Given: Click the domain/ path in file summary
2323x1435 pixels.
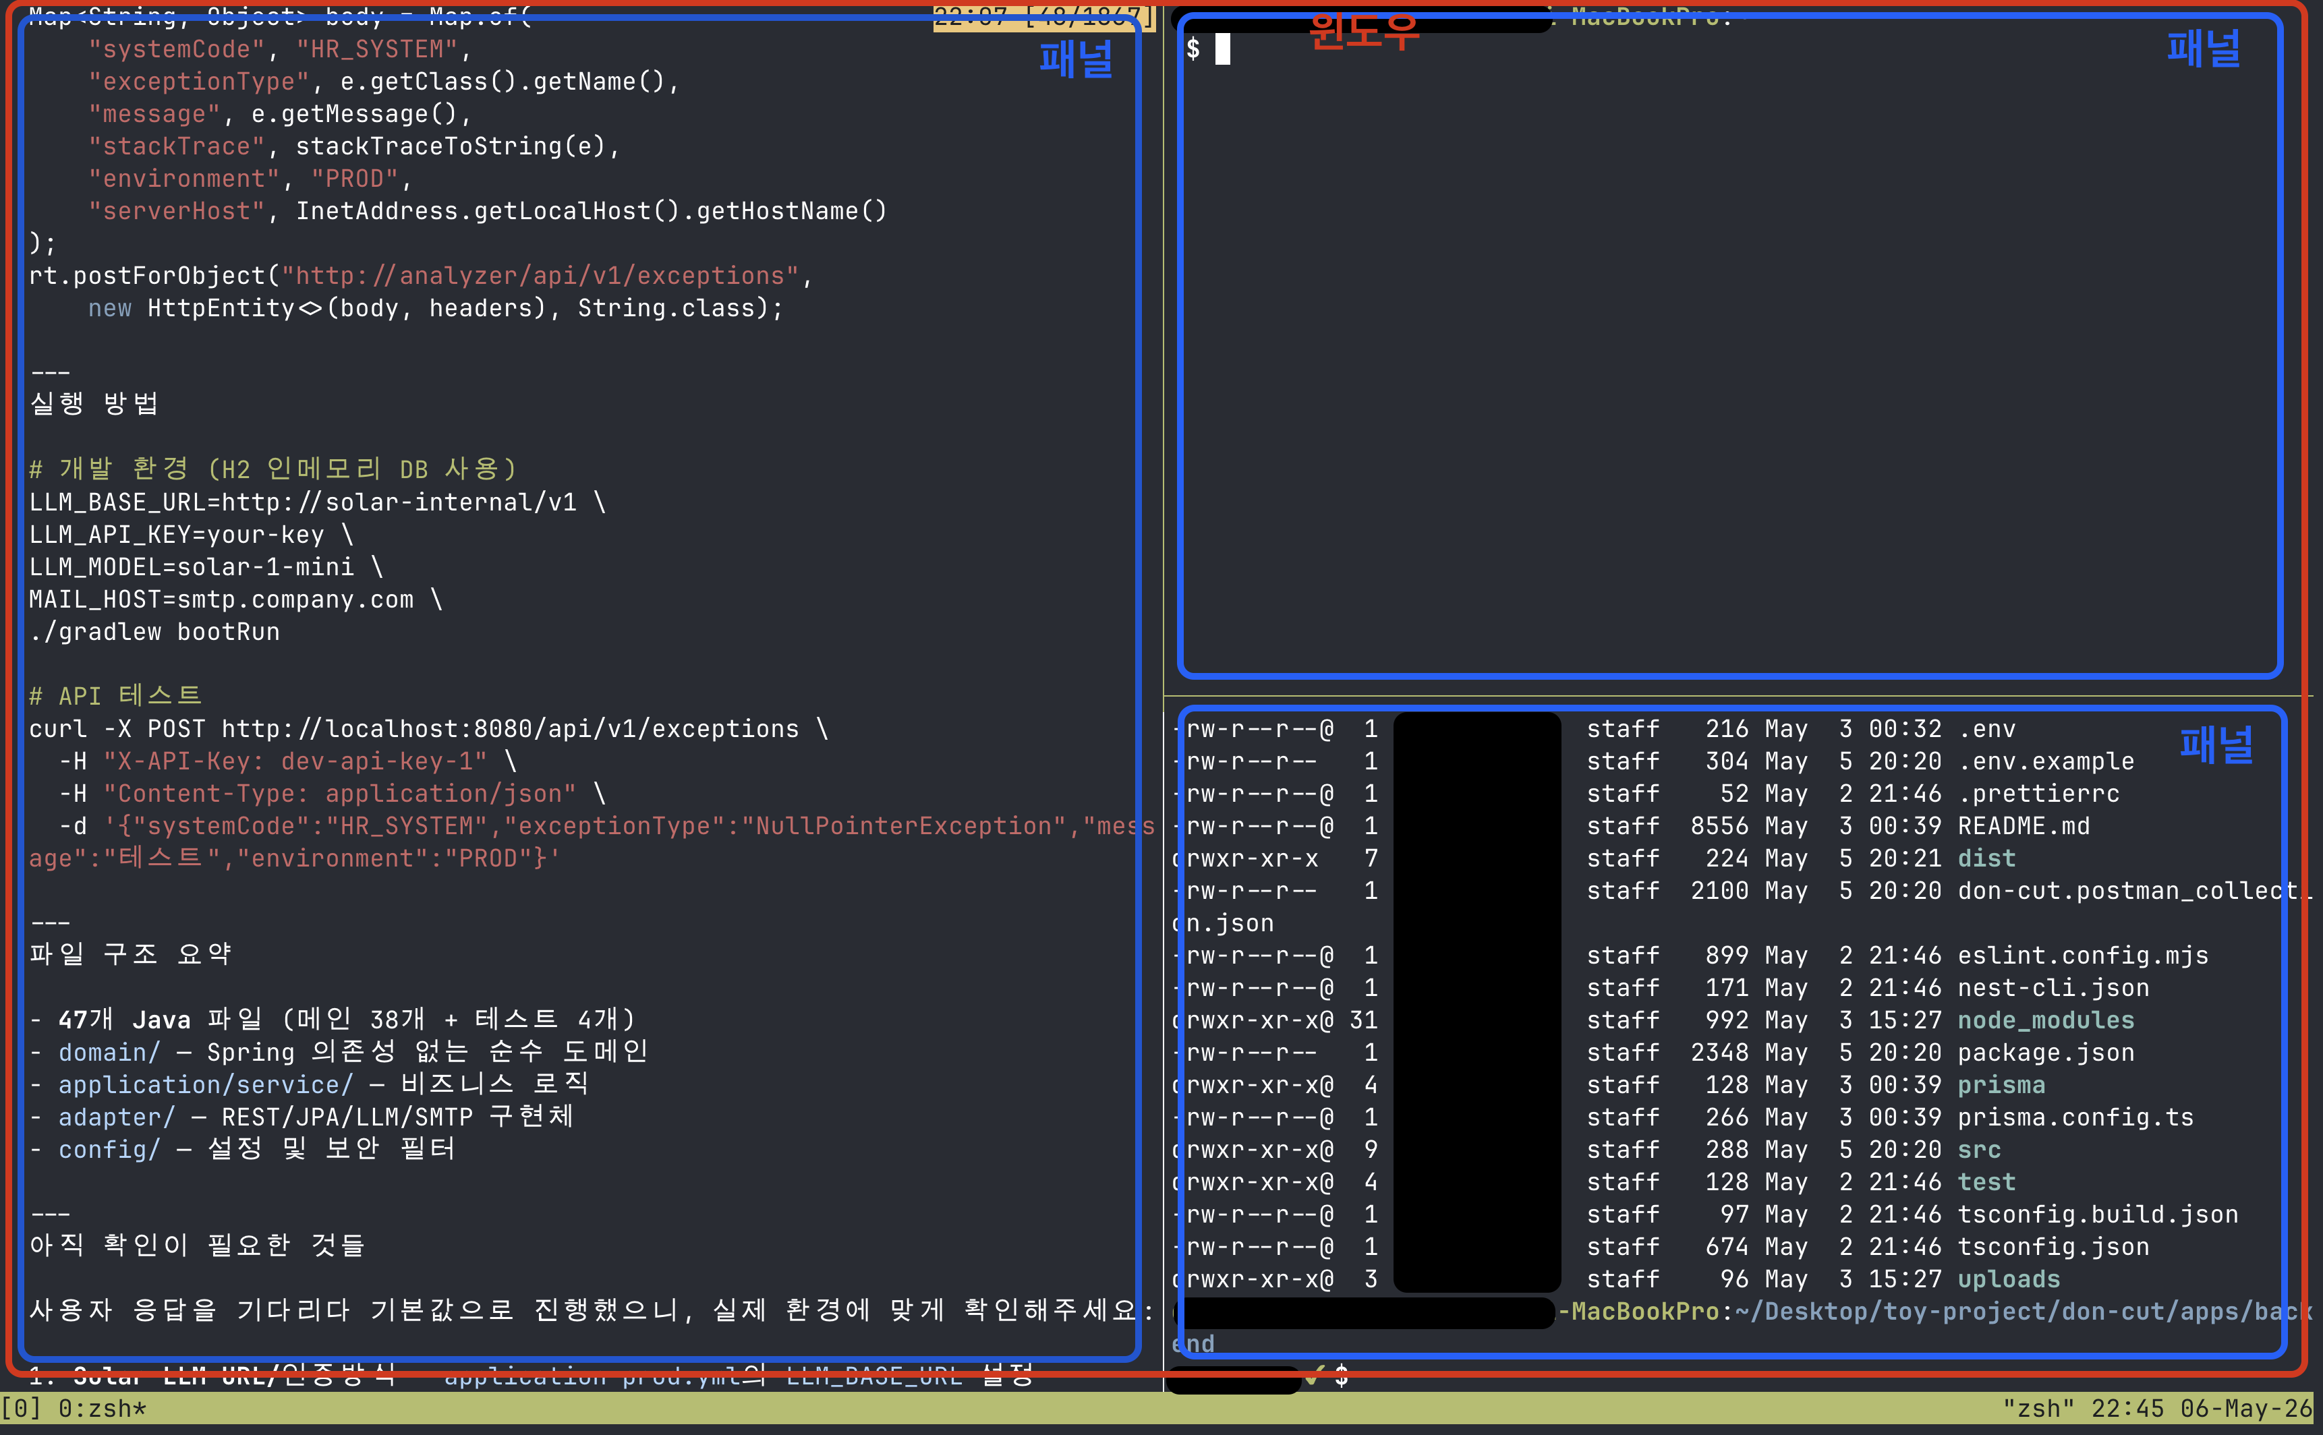Looking at the screenshot, I should pyautogui.click(x=110, y=1053).
